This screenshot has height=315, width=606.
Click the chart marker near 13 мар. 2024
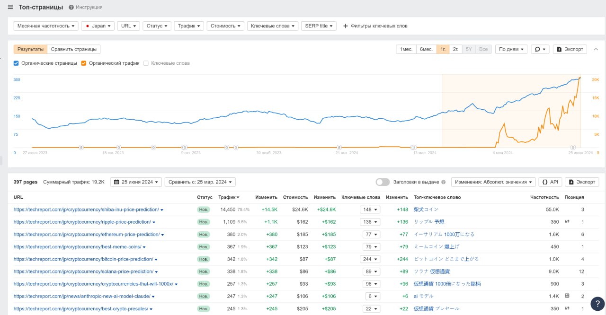[x=414, y=147]
